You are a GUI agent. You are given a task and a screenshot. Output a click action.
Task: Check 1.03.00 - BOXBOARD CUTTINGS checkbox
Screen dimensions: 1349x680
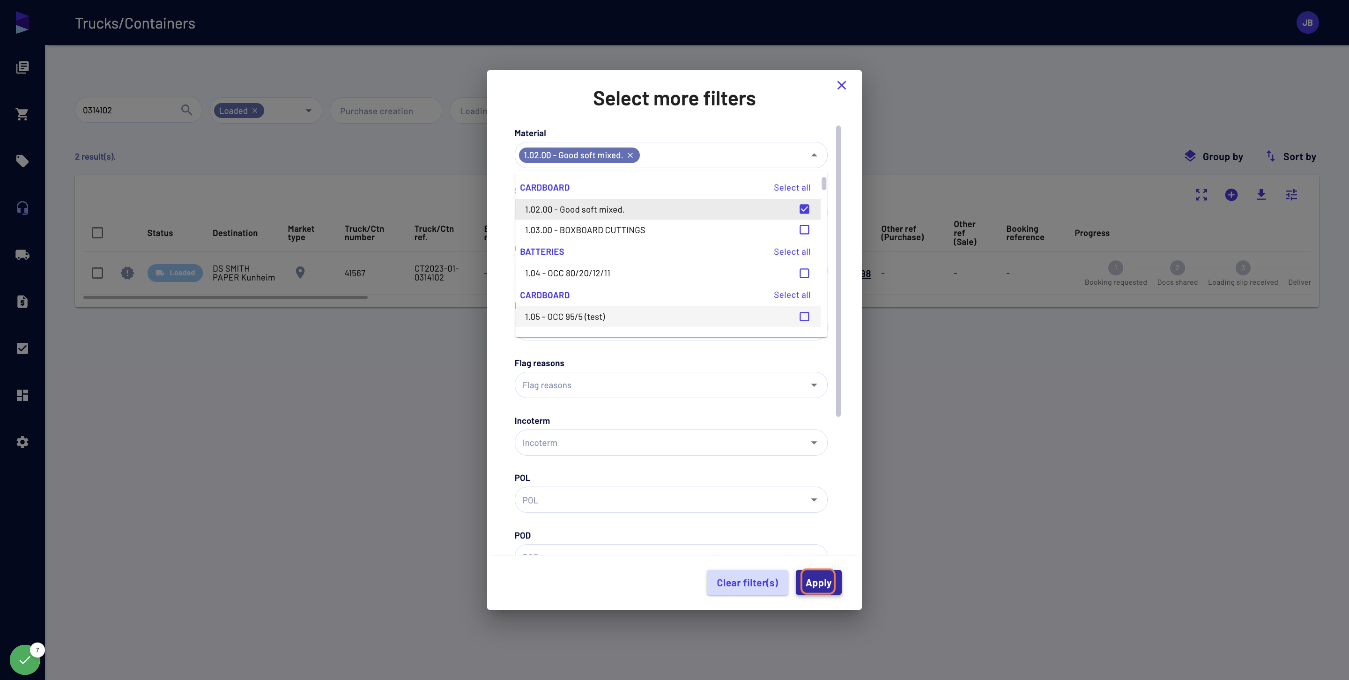tap(804, 230)
